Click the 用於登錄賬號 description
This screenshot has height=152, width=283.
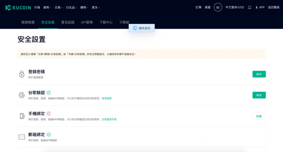tap(36, 78)
